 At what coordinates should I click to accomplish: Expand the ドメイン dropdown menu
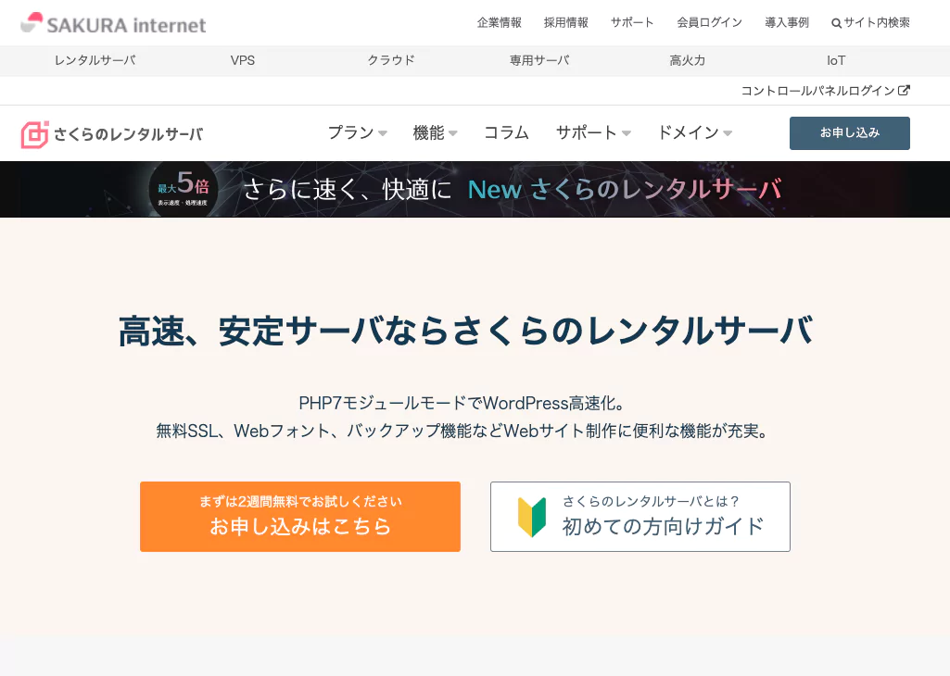coord(694,133)
